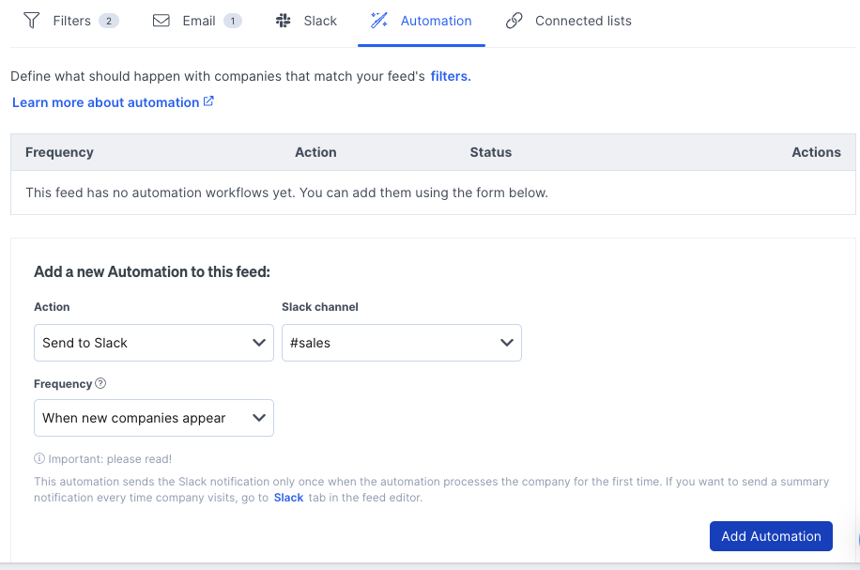Click the magic wand Automation icon

379,20
